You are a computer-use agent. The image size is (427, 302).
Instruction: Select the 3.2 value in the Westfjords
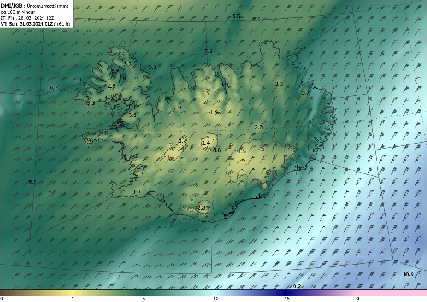coord(128,64)
